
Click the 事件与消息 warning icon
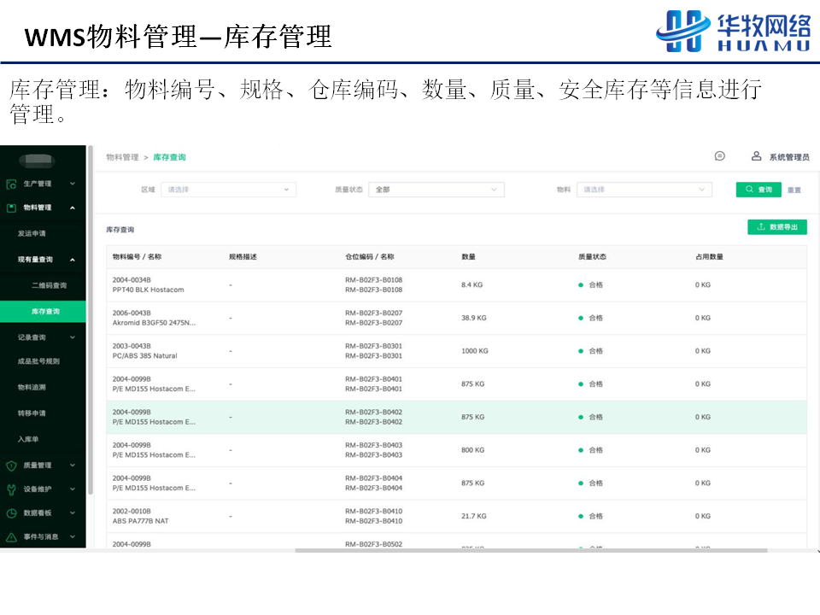pos(11,537)
